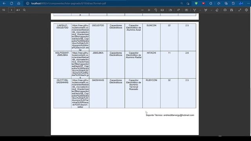
Task: Click the address bar zoom magnifier icon
Action: click(182, 4)
